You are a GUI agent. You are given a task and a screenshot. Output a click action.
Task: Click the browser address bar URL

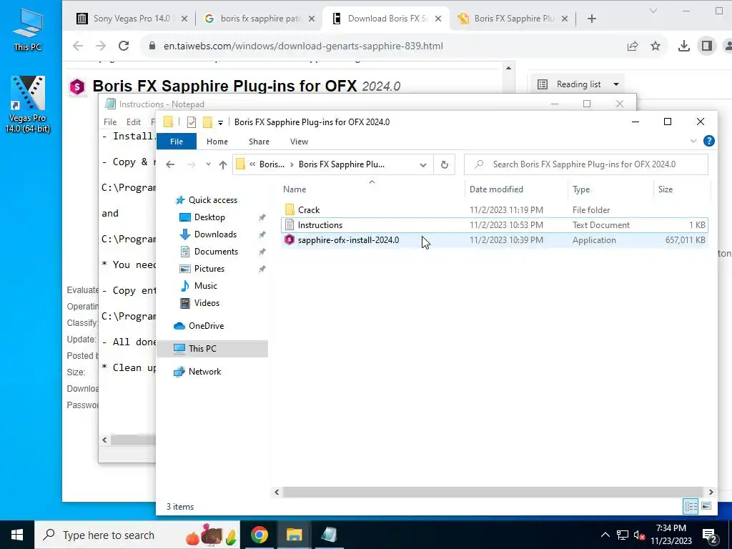pos(303,46)
